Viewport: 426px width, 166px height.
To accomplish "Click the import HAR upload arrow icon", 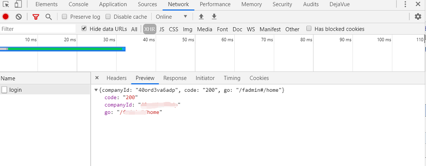I will [201, 17].
